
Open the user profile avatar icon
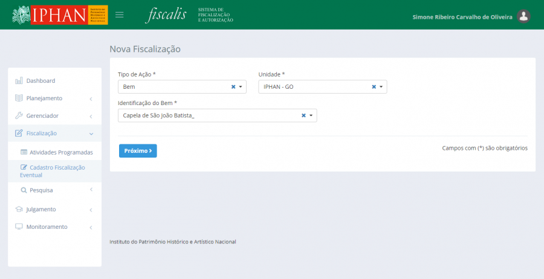click(524, 17)
